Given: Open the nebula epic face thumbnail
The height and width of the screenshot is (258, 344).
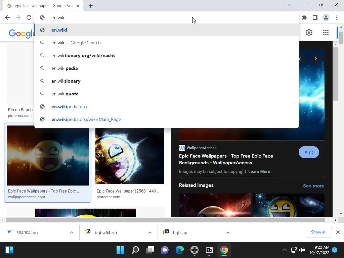Looking at the screenshot, I should (x=48, y=156).
